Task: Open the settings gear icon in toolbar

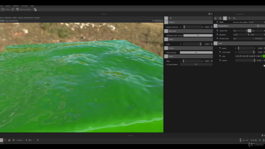Action: 35,10
